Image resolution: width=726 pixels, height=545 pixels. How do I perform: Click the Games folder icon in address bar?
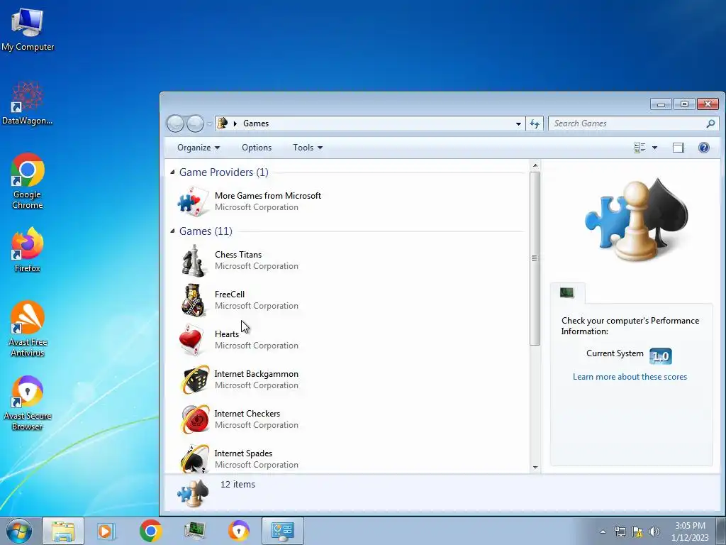point(223,123)
